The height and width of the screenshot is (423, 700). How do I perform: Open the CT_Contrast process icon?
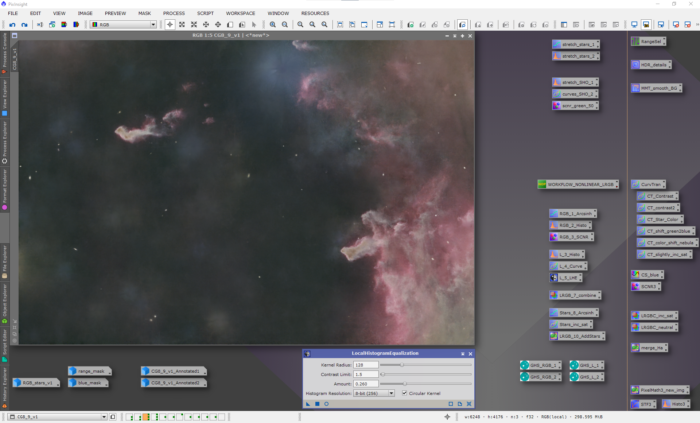click(657, 196)
